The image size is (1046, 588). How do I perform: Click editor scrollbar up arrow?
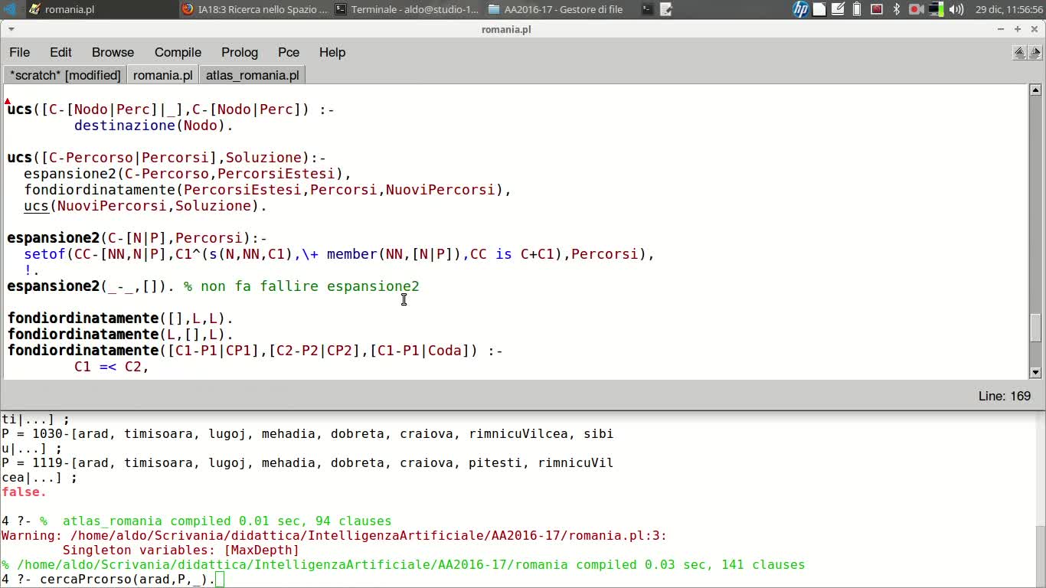(x=1035, y=90)
